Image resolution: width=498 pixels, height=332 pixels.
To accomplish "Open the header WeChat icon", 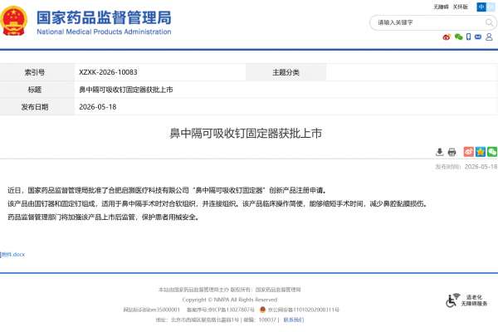I will coord(458,37).
